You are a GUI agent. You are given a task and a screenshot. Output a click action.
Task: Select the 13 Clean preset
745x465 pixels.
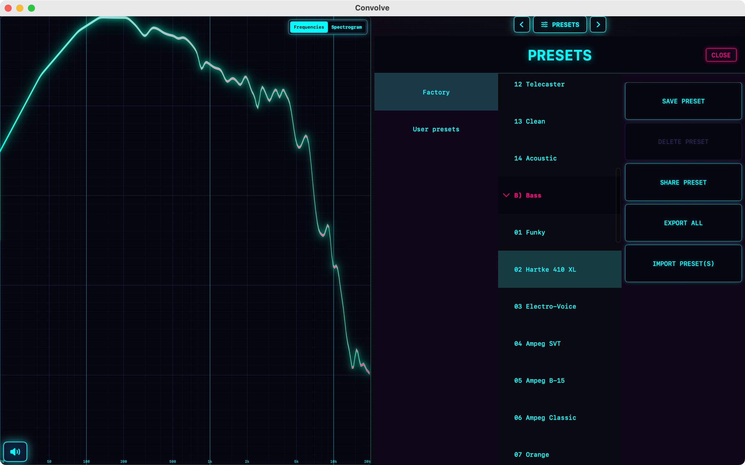click(x=559, y=121)
